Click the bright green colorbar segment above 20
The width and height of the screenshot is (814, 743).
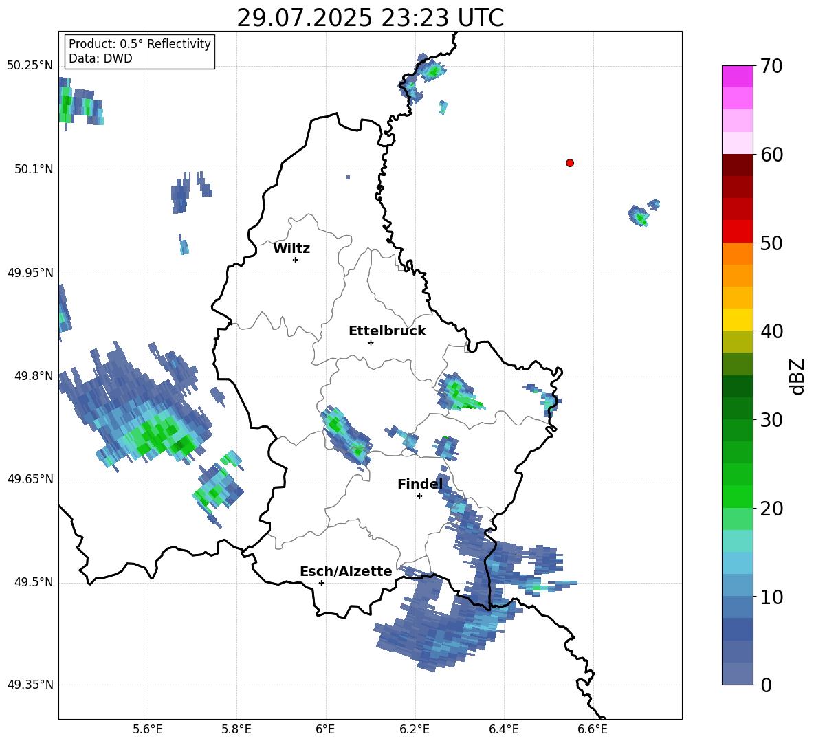click(737, 496)
